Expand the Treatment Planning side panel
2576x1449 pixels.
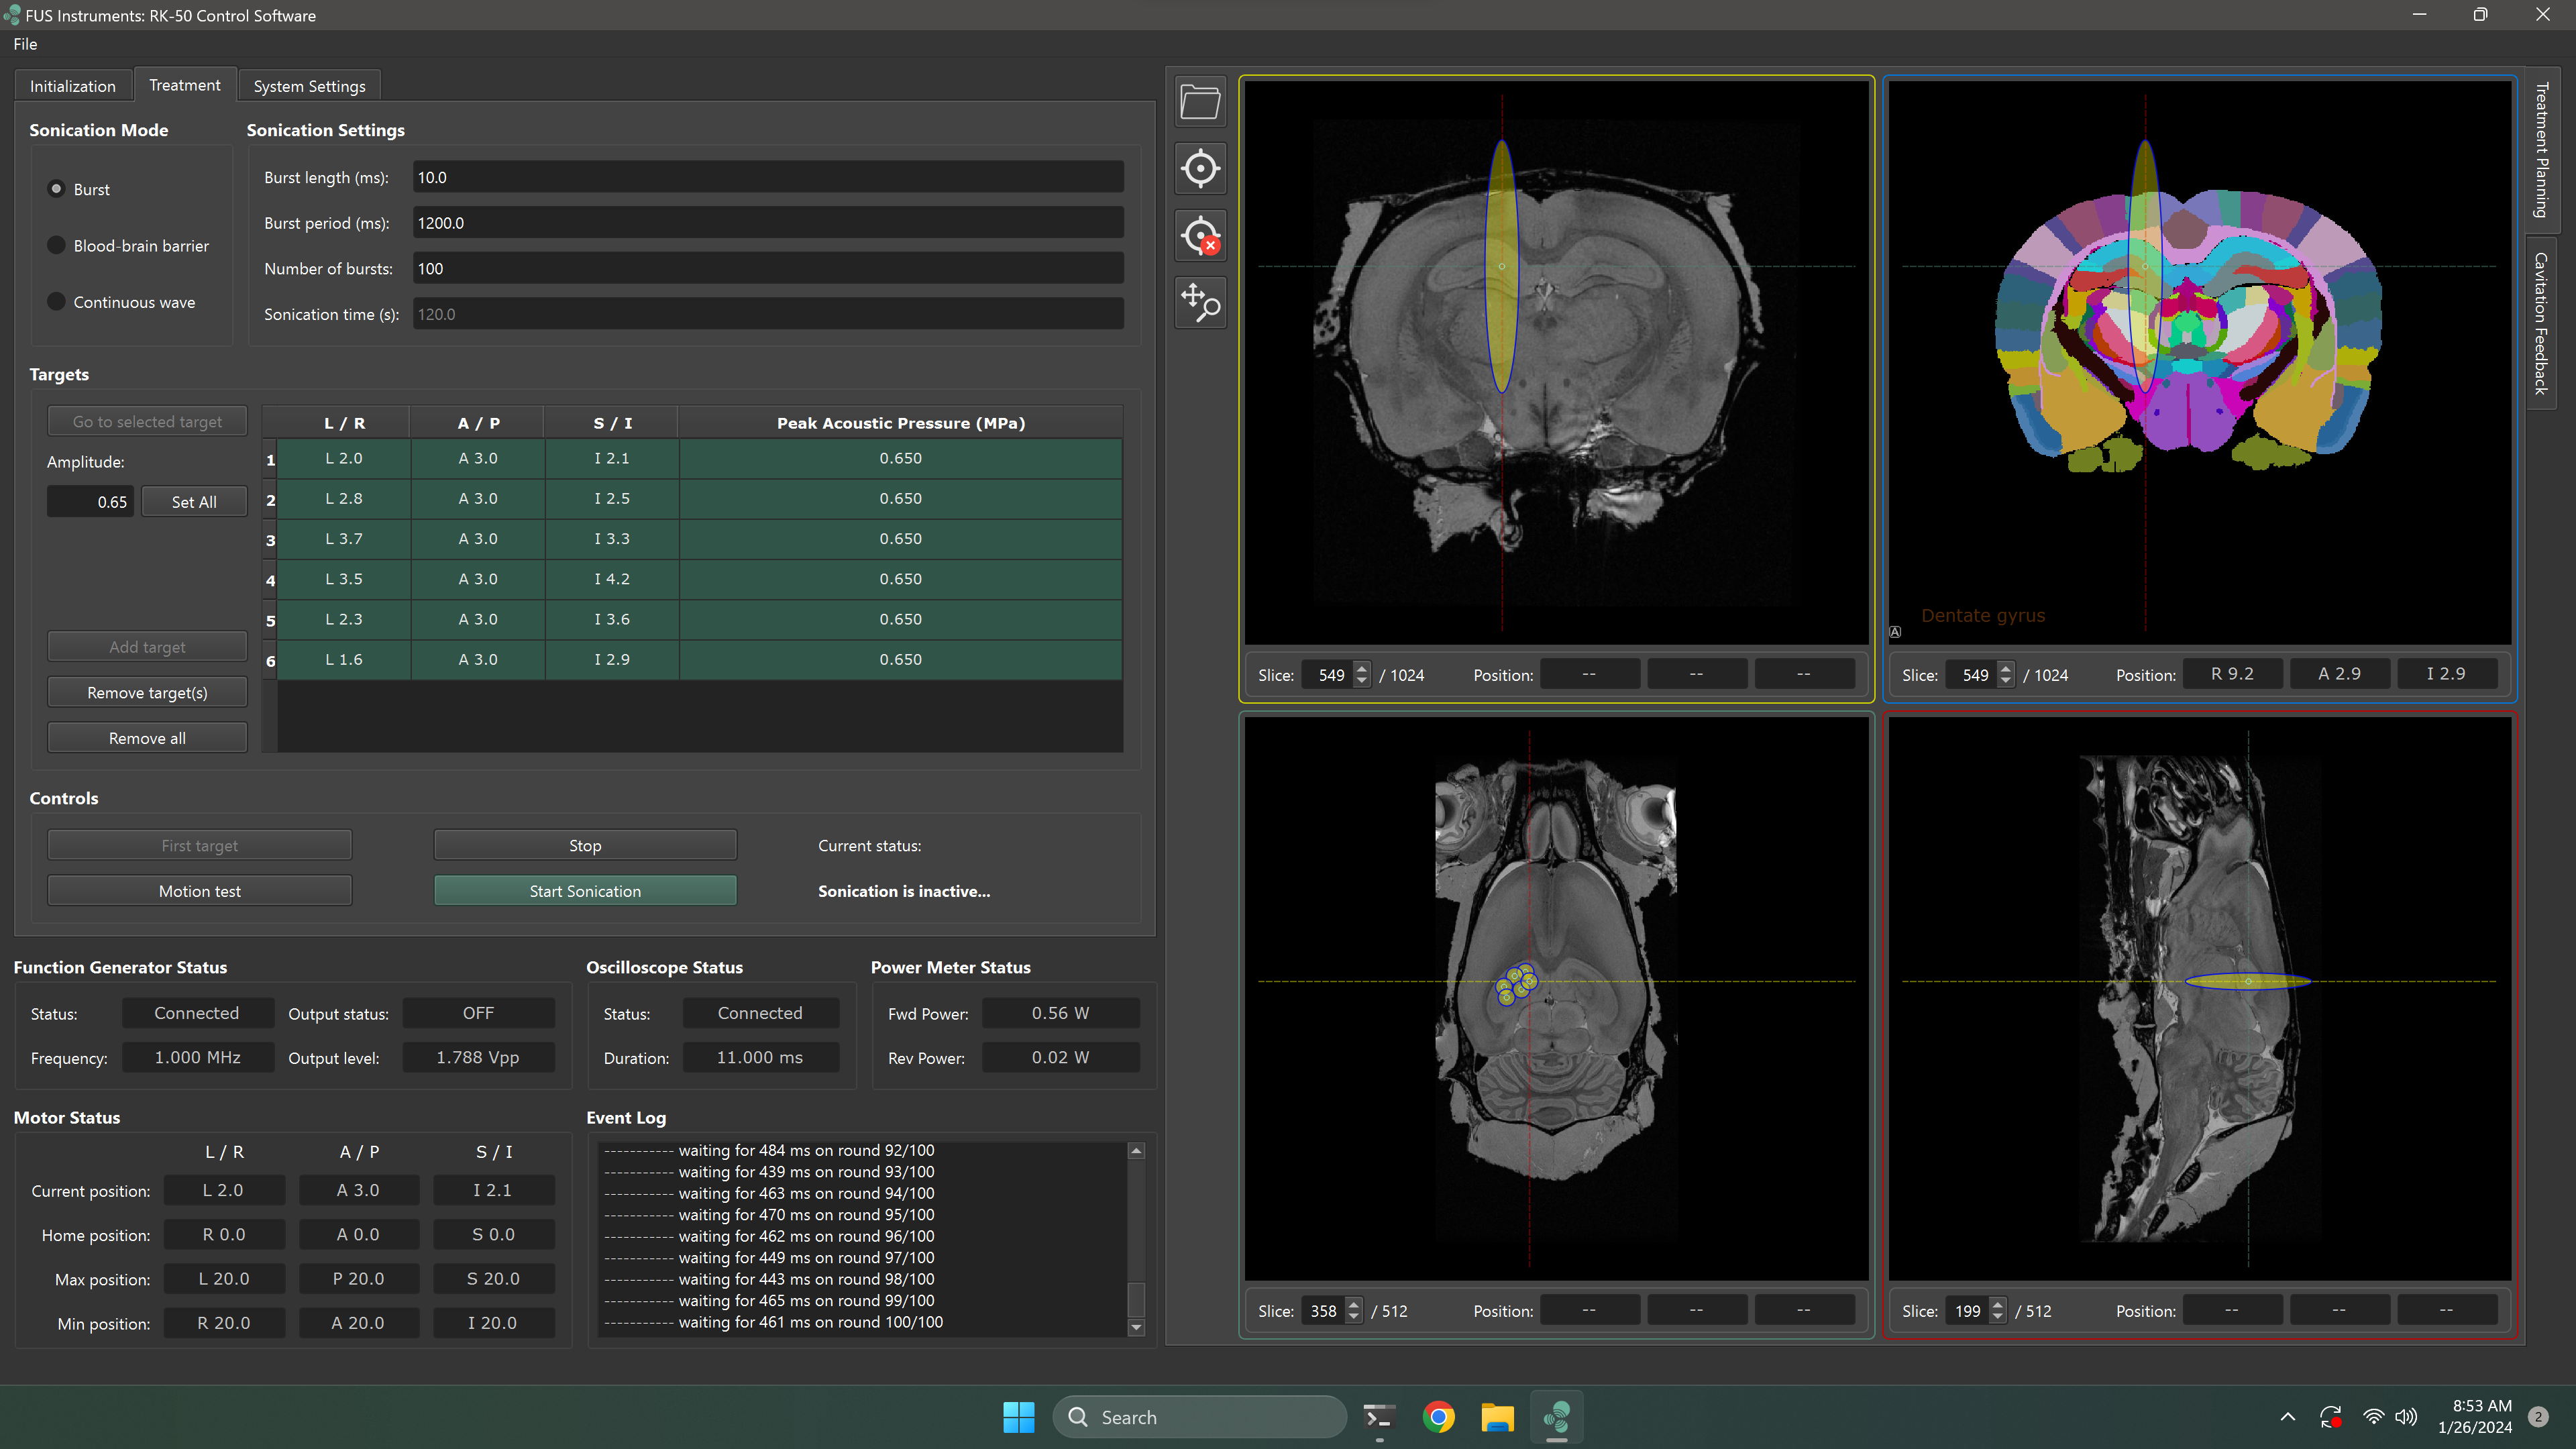[2541, 150]
